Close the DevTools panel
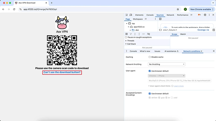Screen dimensions: 216x121 pyautogui.click(x=213, y=15)
